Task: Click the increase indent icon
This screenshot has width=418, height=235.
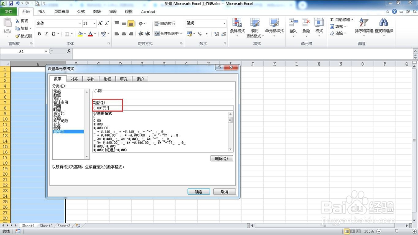Action: pos(148,33)
